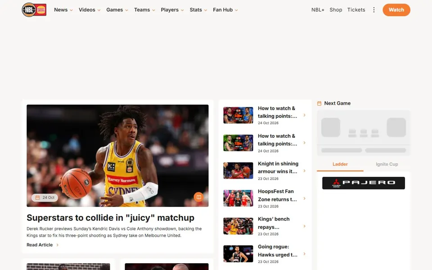Click the calendar icon beside Next Game

(319, 103)
